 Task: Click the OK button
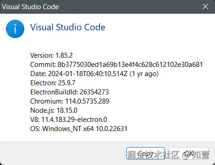pyautogui.click(x=189, y=154)
